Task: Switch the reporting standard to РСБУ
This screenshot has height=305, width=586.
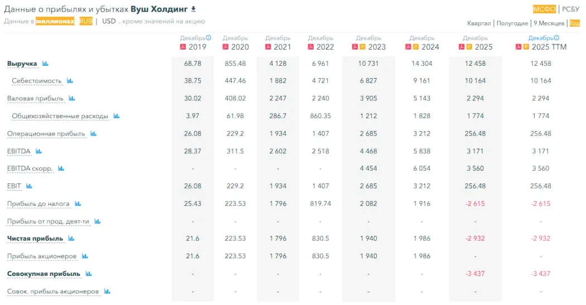Action: click(570, 9)
